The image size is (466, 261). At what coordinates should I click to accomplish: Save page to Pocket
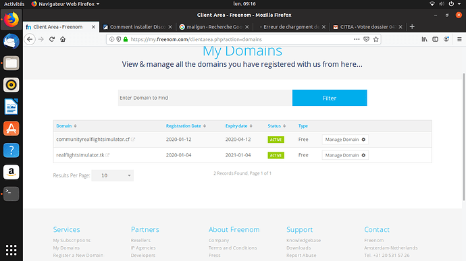367,39
